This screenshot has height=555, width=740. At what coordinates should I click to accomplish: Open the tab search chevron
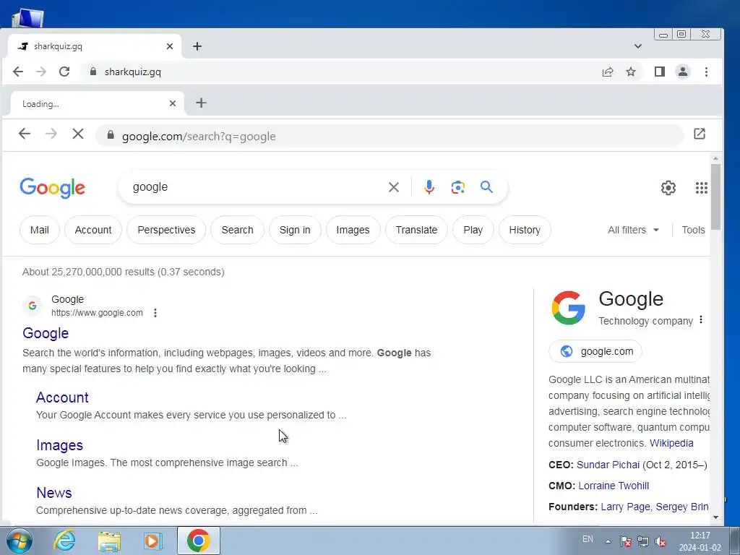[x=638, y=46]
